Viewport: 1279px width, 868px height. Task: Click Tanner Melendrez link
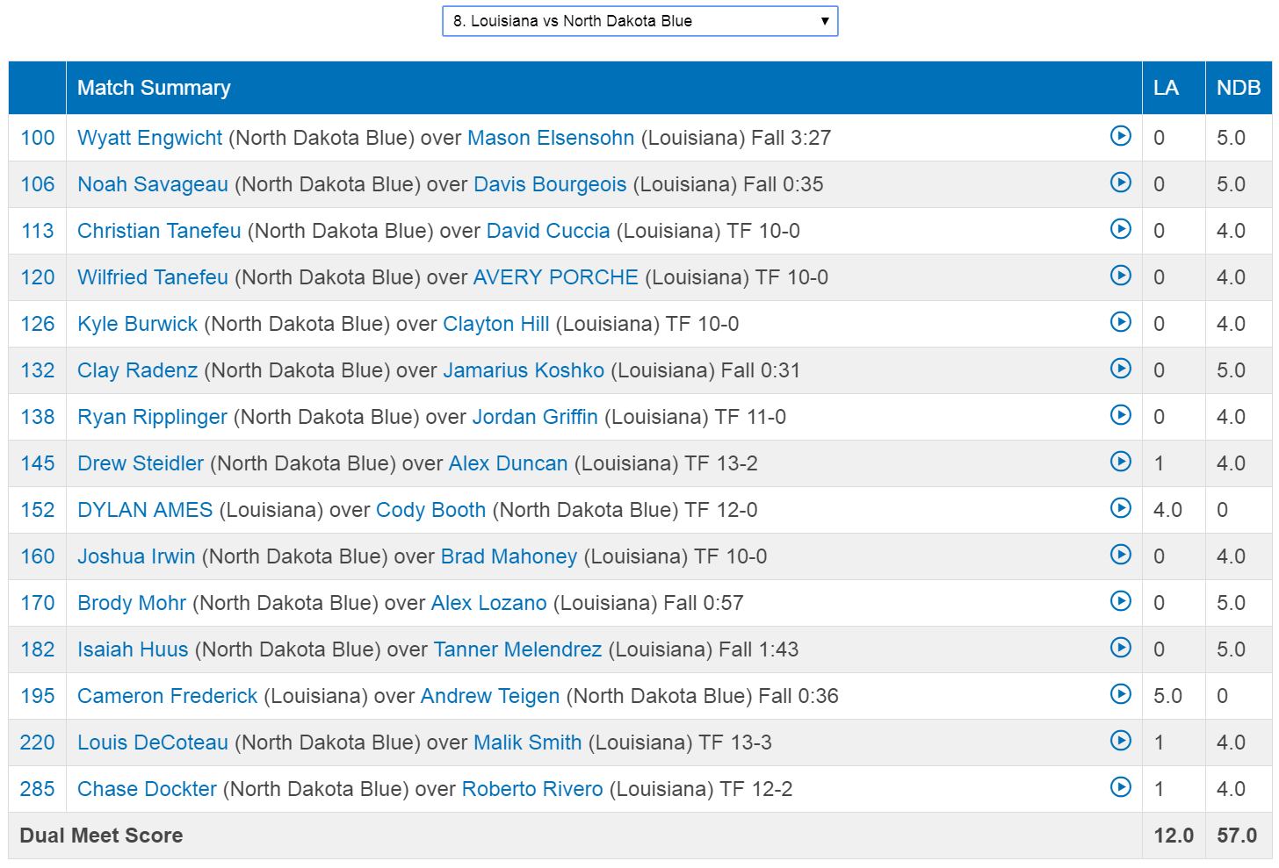coord(518,649)
